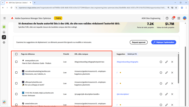Open the browser zoom magnifier icon

click(x=168, y=8)
